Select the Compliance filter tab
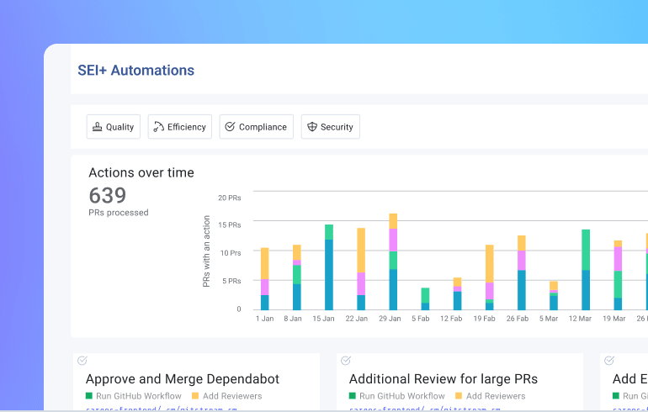648x412 pixels. click(256, 127)
